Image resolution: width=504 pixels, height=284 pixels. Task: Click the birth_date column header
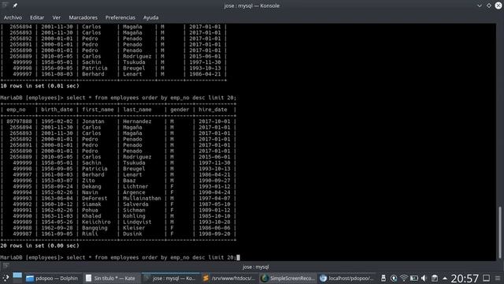(57, 110)
